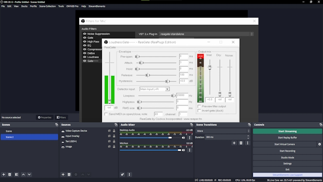This screenshot has height=182, width=323.
Task: Pop out the Scenes dock icon
Action: pos(57,125)
